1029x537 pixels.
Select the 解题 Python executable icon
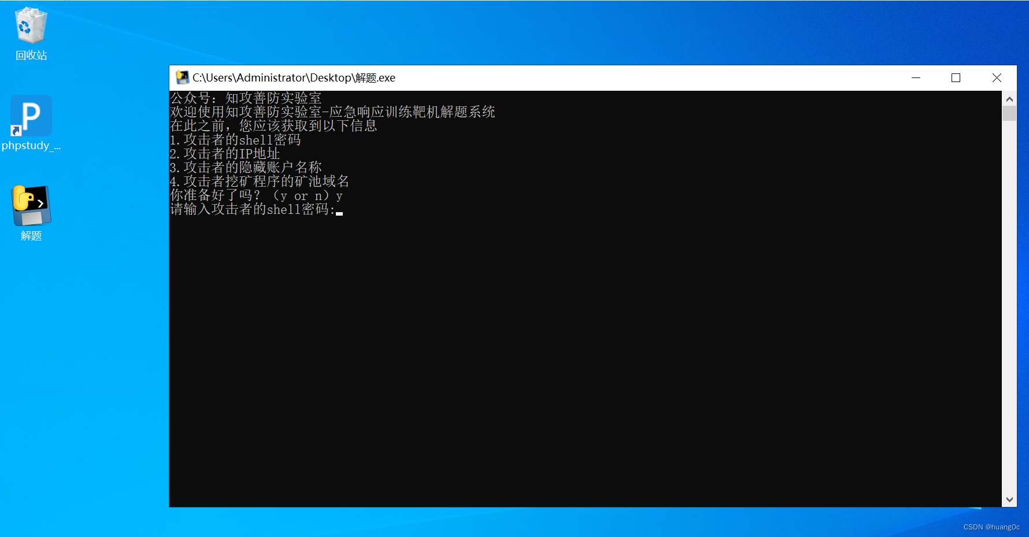click(31, 206)
